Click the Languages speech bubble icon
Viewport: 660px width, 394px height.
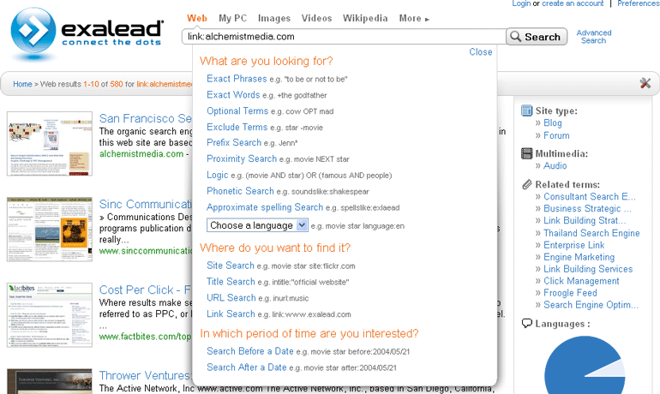[x=526, y=324]
